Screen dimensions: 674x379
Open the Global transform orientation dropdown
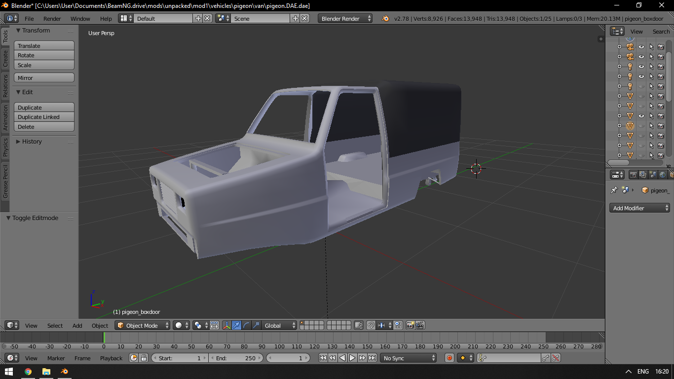click(279, 325)
